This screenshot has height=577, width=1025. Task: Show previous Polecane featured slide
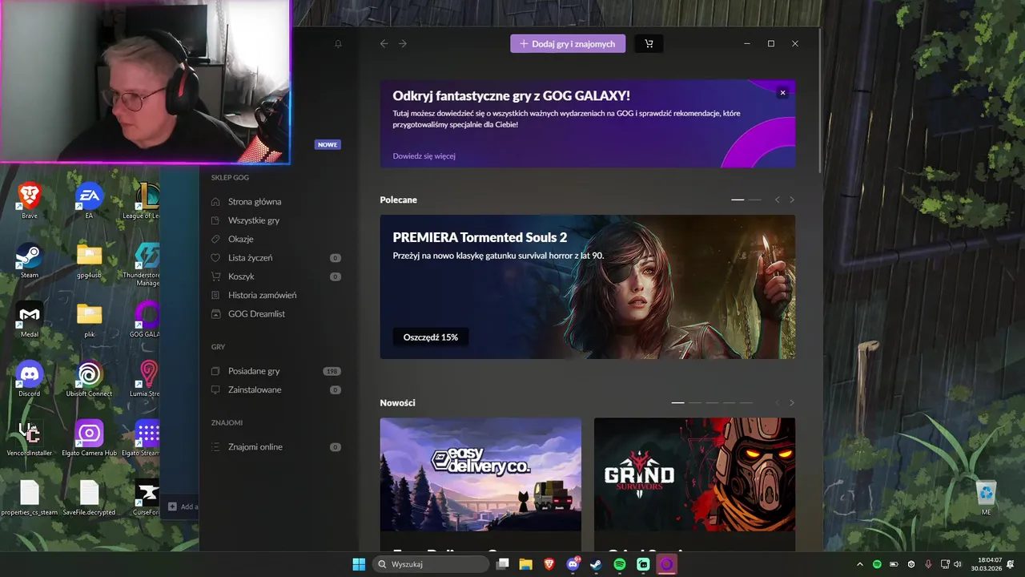pyautogui.click(x=777, y=200)
